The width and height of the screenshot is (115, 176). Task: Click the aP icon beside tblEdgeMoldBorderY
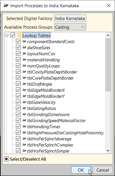coord(24,96)
